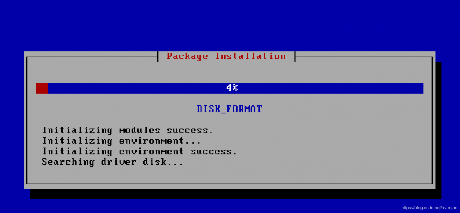Click the vertical bar after 'Installation'

(x=295, y=56)
